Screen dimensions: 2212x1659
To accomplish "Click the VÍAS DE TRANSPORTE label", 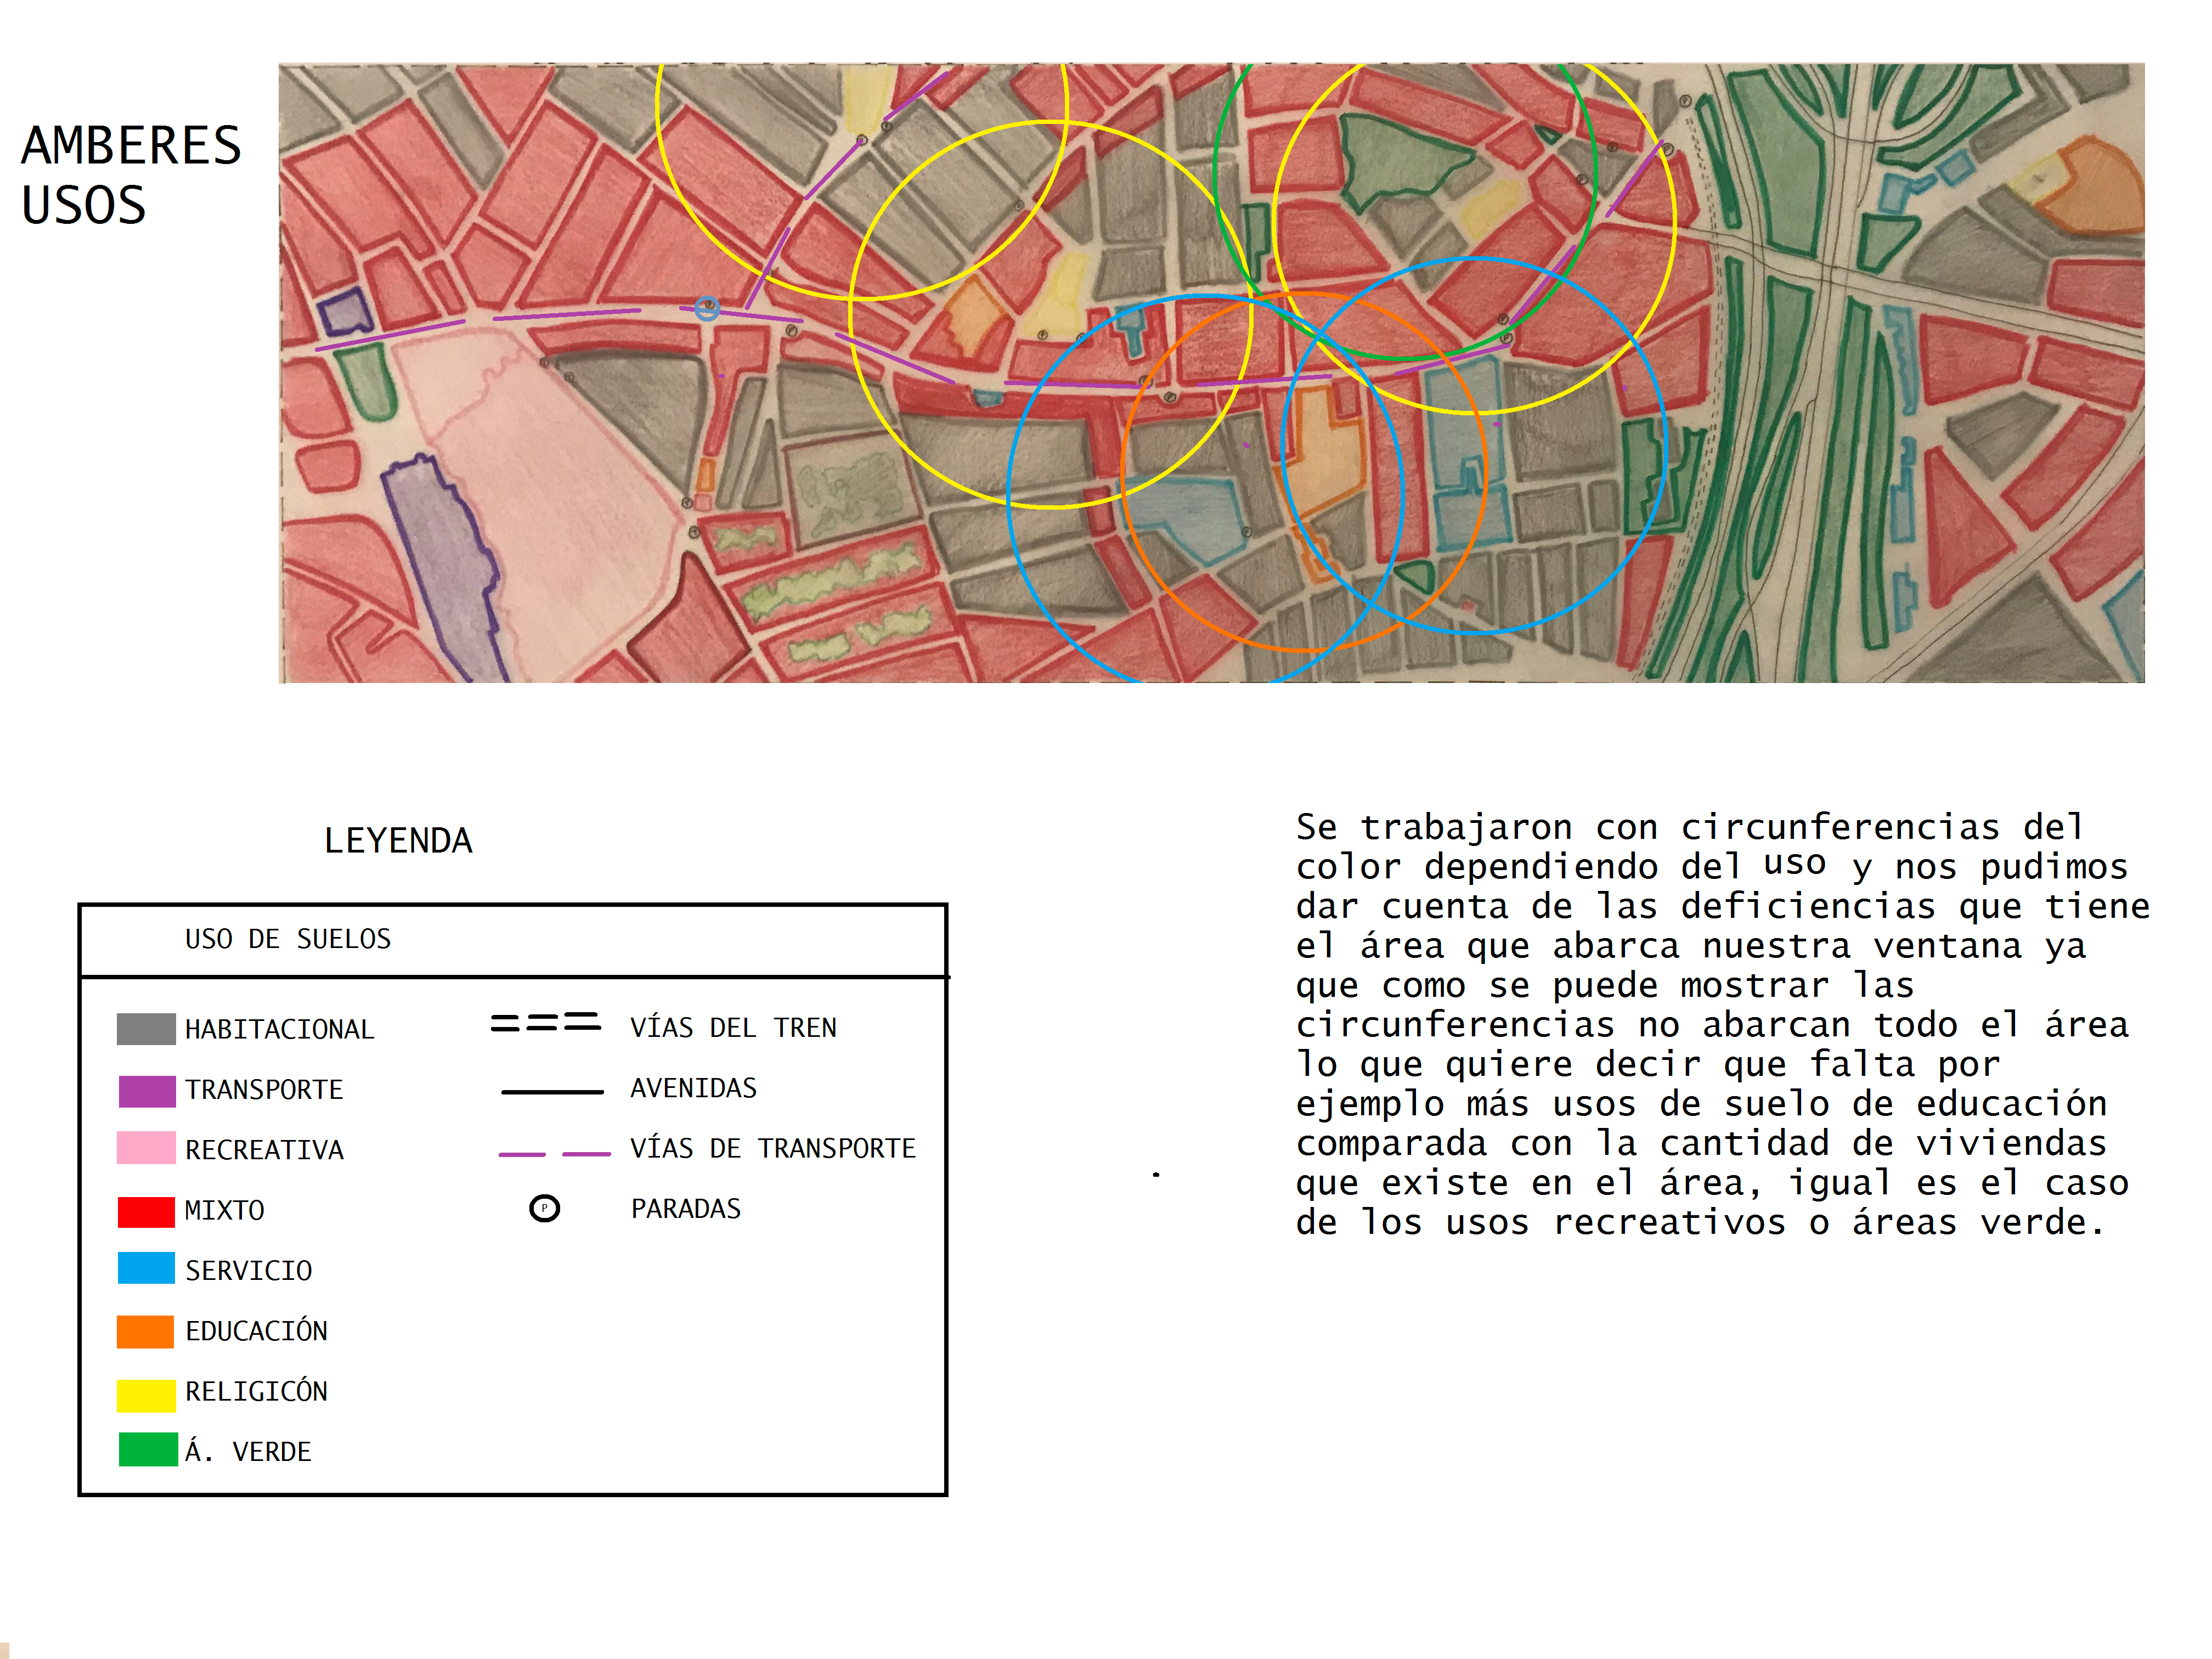I will tap(772, 1148).
